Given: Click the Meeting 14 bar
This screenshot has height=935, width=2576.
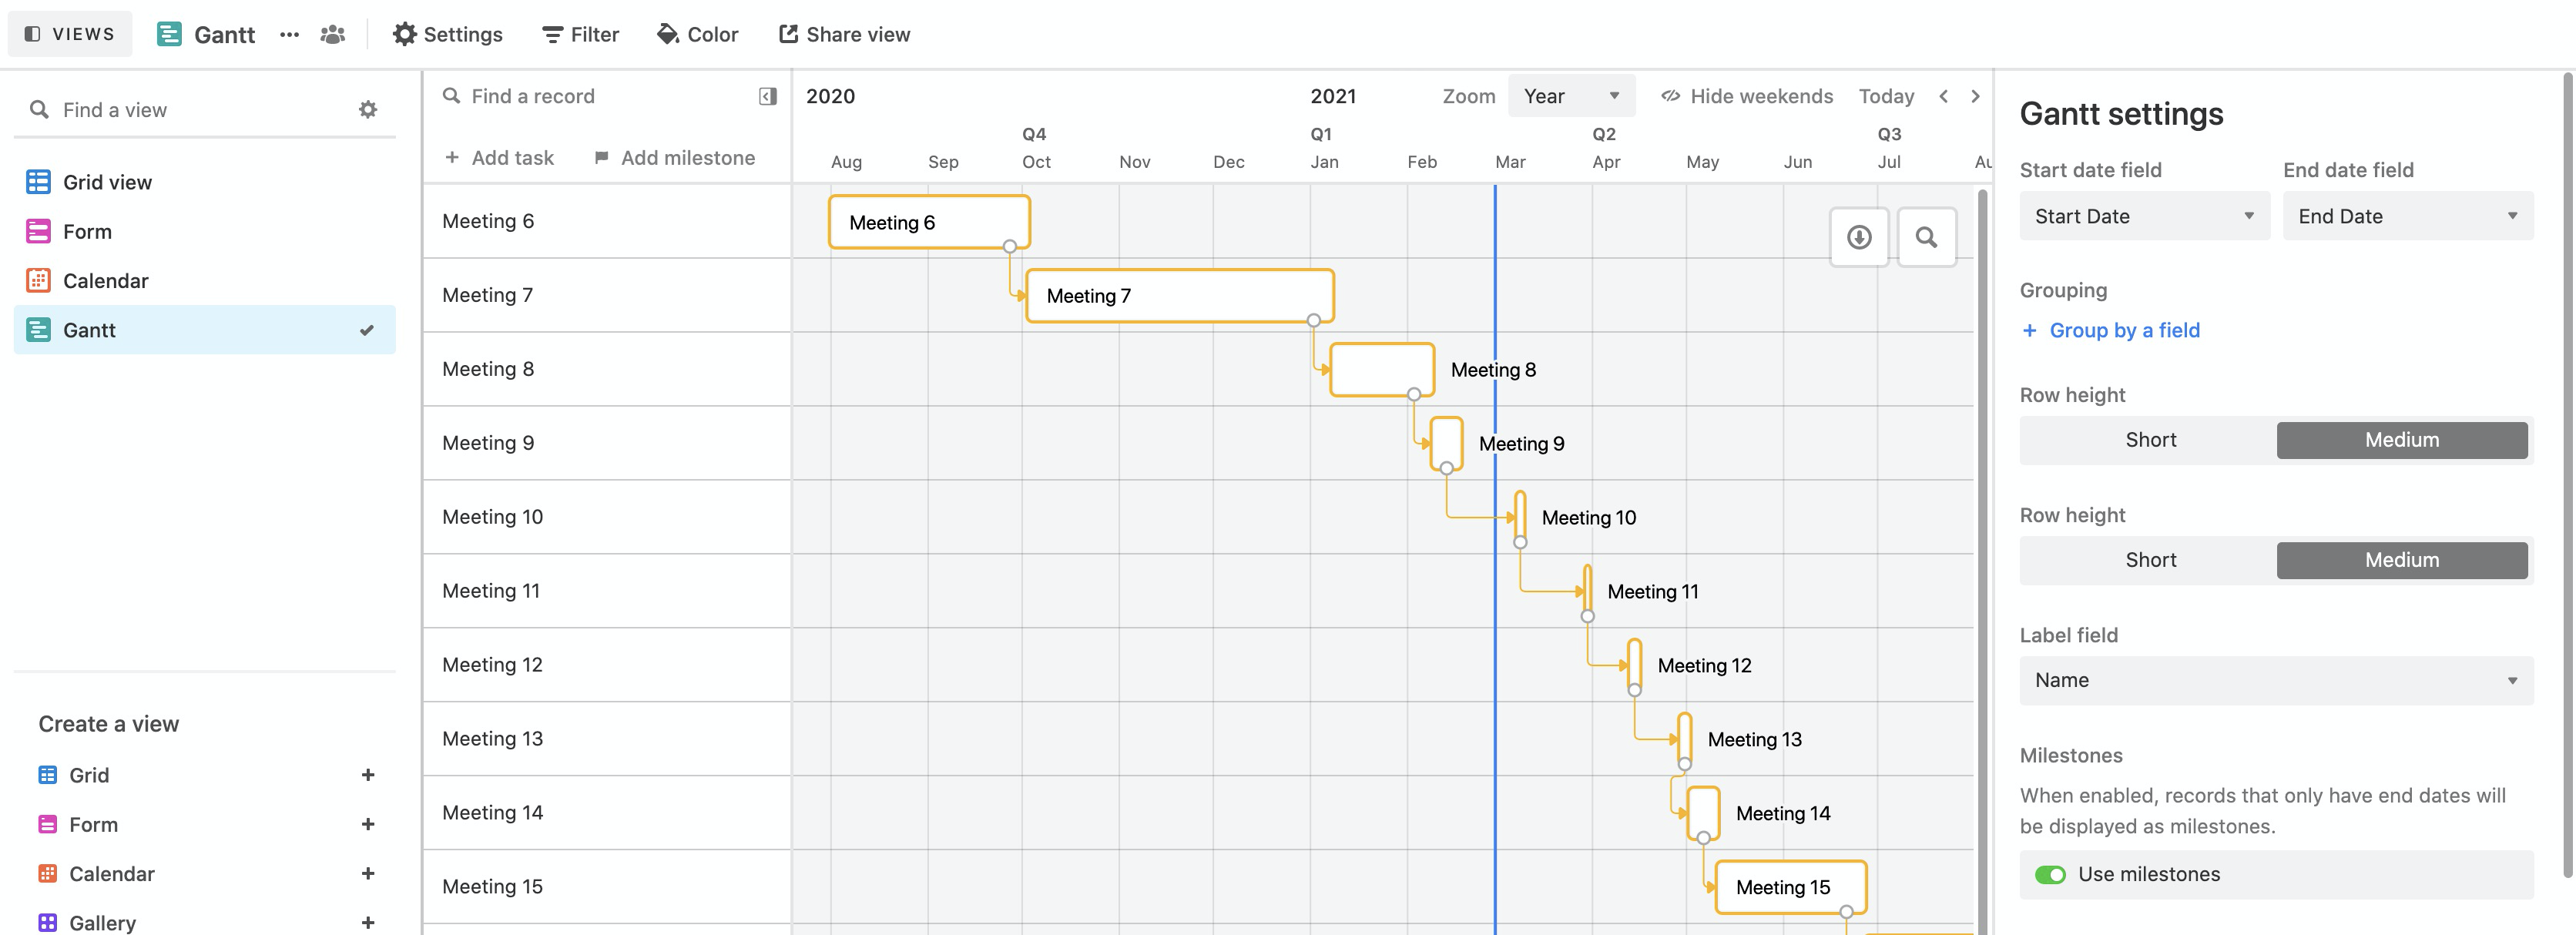Looking at the screenshot, I should click(1703, 813).
